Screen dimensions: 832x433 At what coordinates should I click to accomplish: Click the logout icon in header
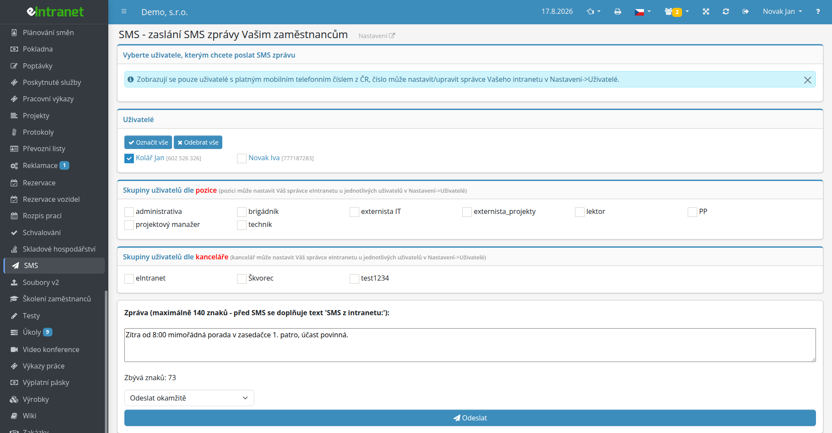pos(745,12)
